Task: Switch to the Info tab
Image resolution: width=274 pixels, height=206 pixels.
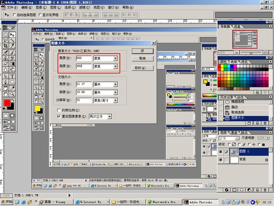Action: click(237, 26)
